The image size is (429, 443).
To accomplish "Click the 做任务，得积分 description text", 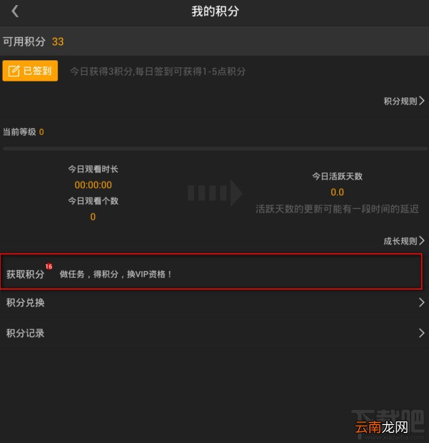I will pyautogui.click(x=116, y=274).
